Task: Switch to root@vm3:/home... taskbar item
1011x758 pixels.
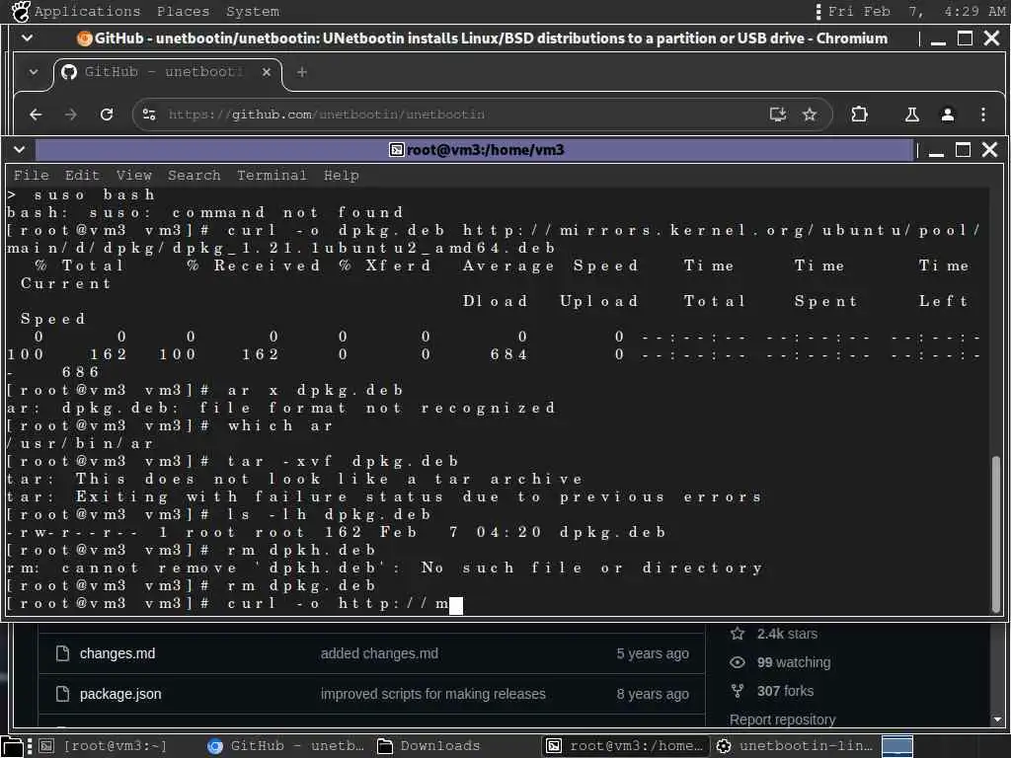Action: coord(625,746)
